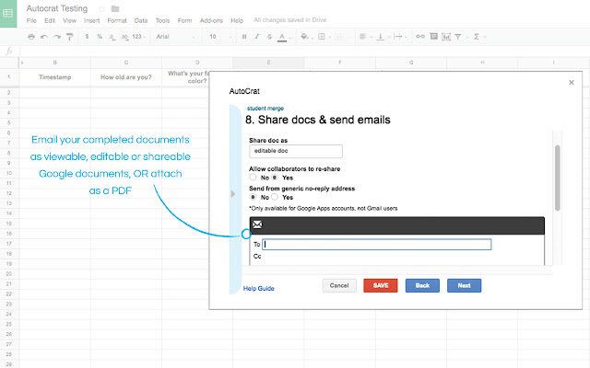This screenshot has width=590, height=368.
Task: Open the move-to-folder icon
Action: [115, 8]
